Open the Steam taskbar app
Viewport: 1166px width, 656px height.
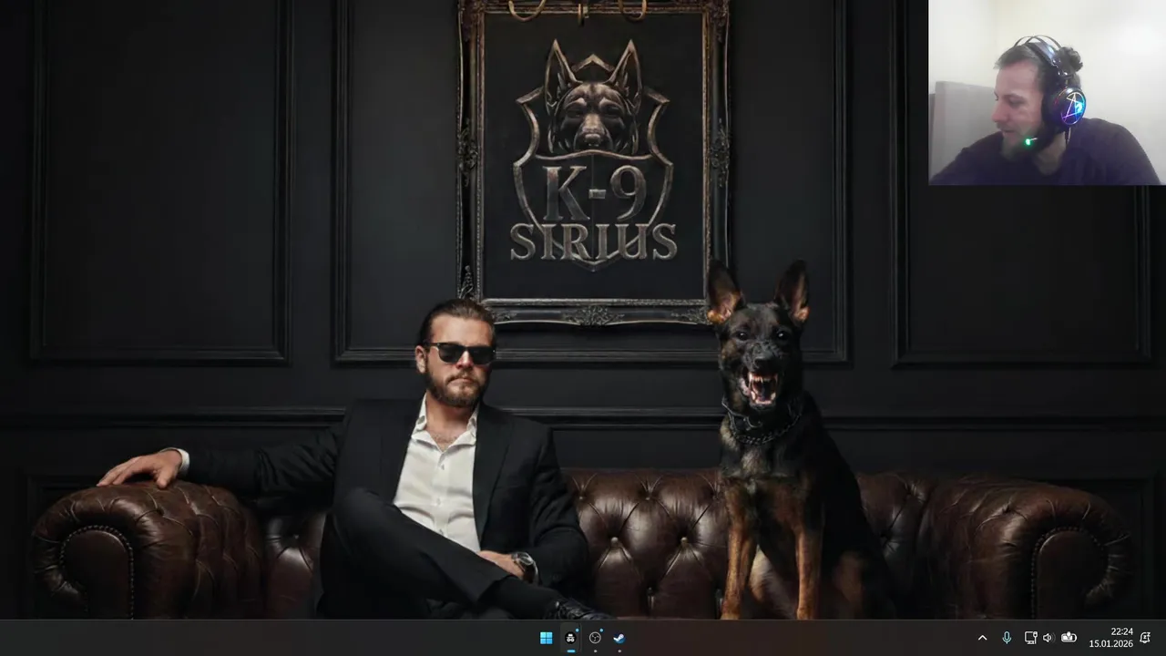pyautogui.click(x=619, y=638)
